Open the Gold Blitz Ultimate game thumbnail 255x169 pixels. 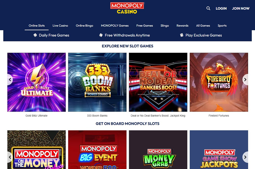tap(36, 82)
